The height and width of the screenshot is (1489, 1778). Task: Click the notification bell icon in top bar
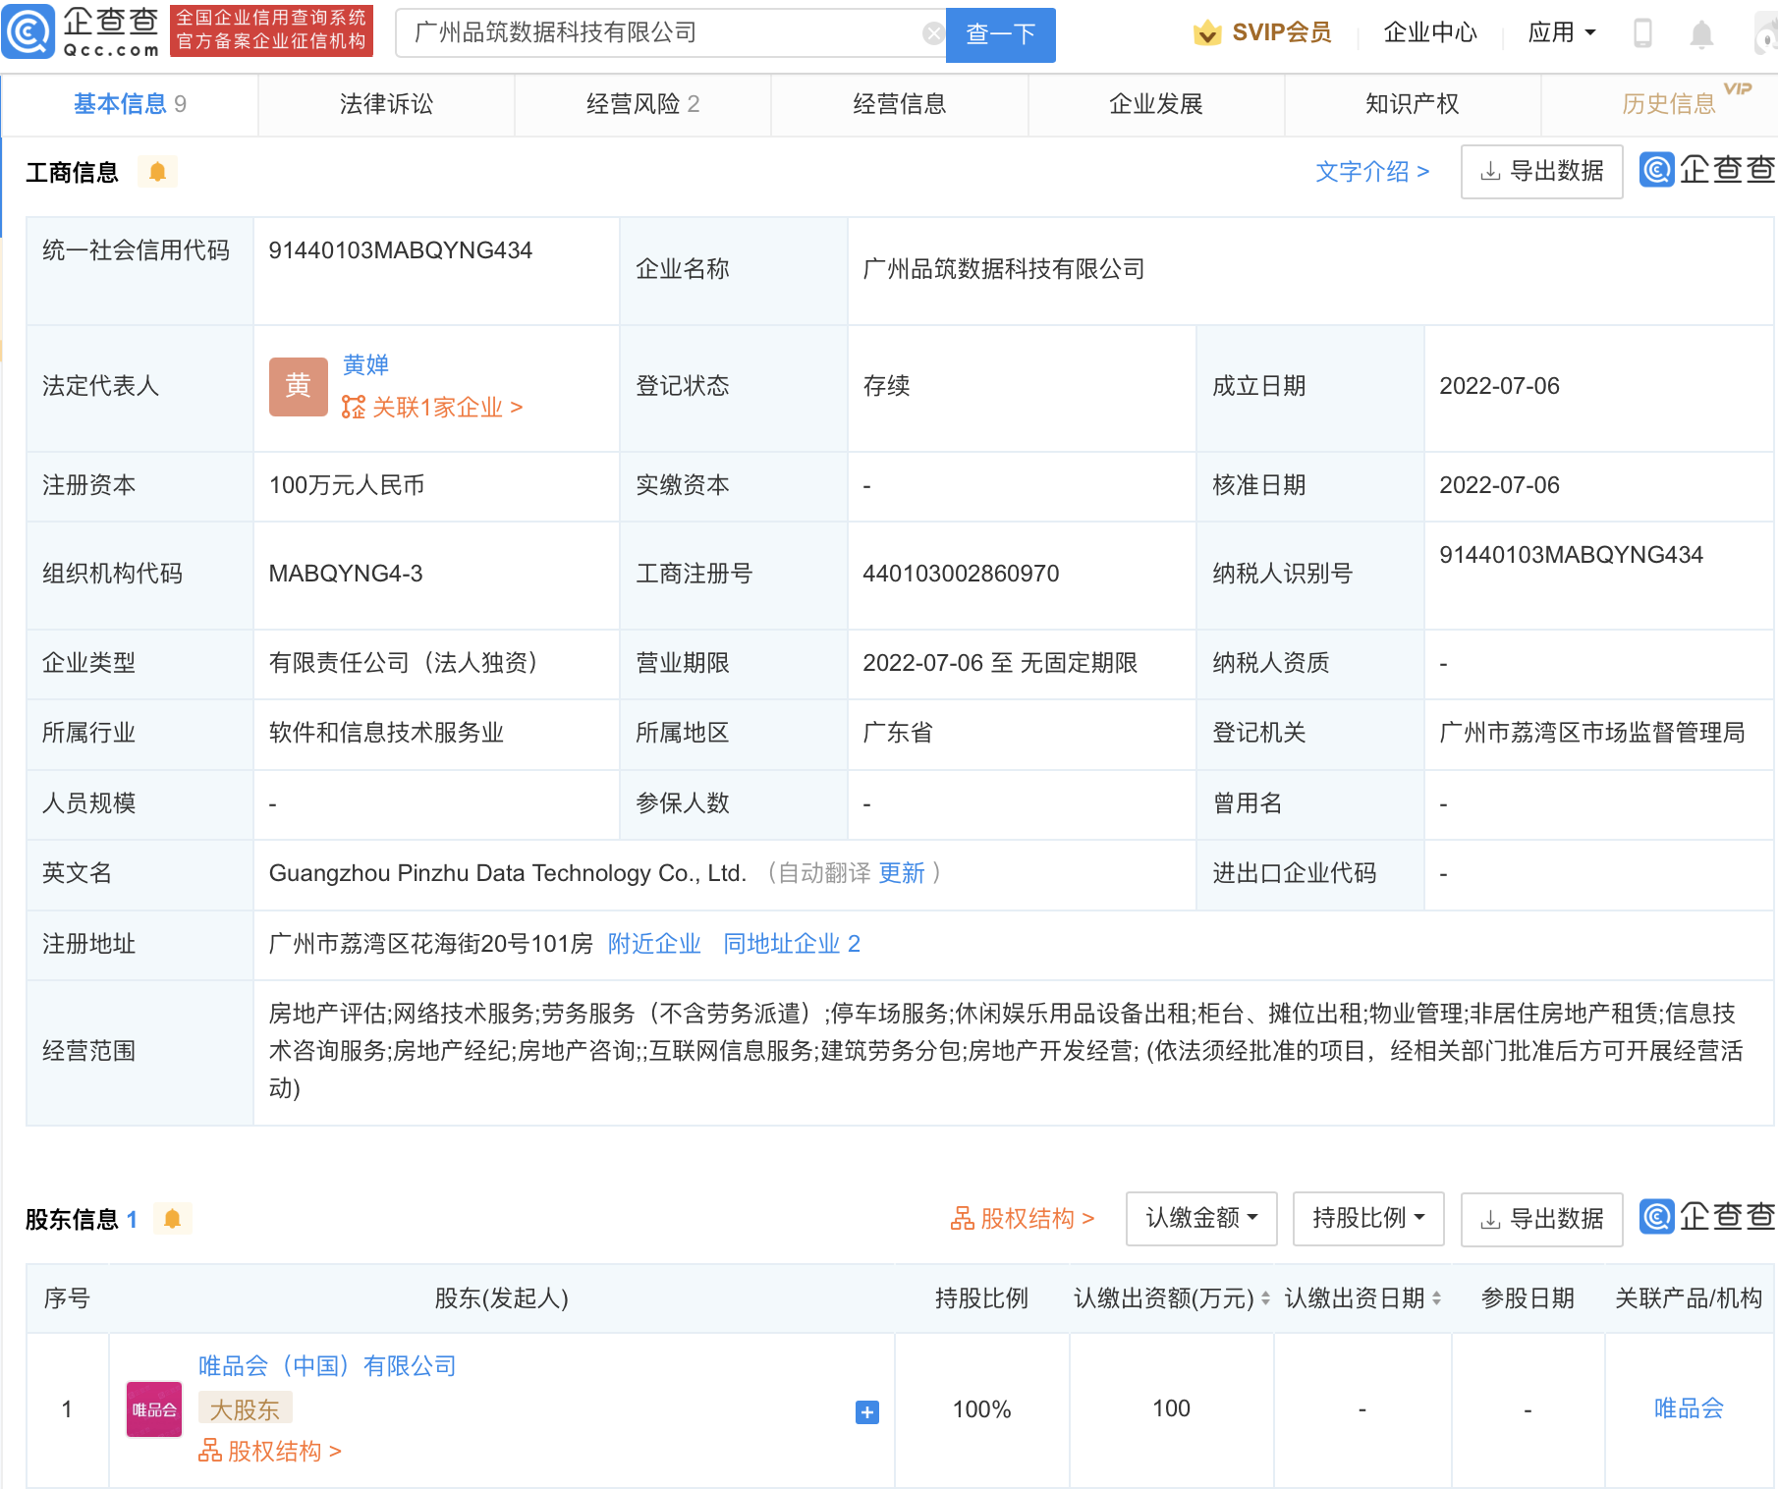click(x=1702, y=32)
